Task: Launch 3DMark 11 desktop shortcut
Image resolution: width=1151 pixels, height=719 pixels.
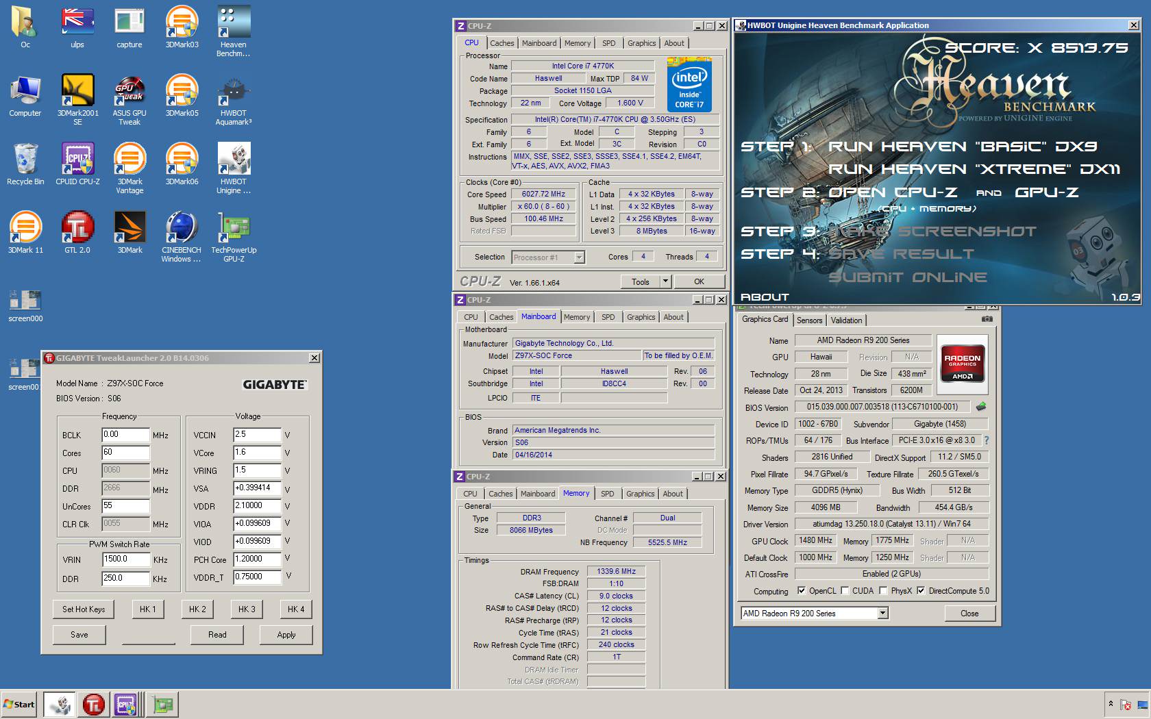Action: pos(25,233)
